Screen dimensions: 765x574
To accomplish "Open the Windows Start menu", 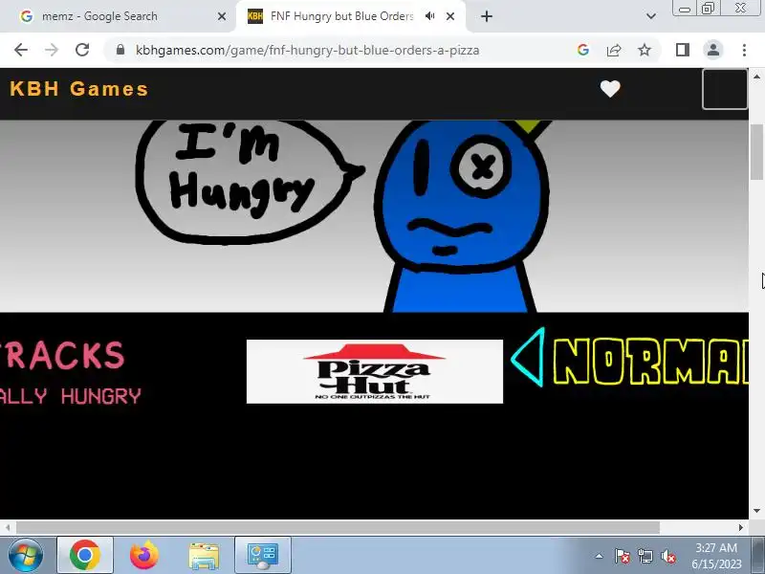I will pos(25,556).
